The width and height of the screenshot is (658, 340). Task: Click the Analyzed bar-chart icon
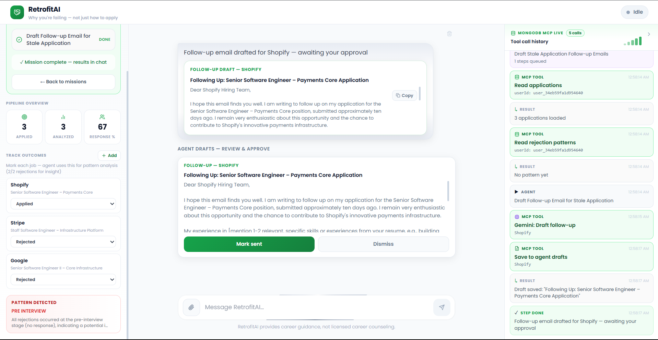(x=63, y=117)
